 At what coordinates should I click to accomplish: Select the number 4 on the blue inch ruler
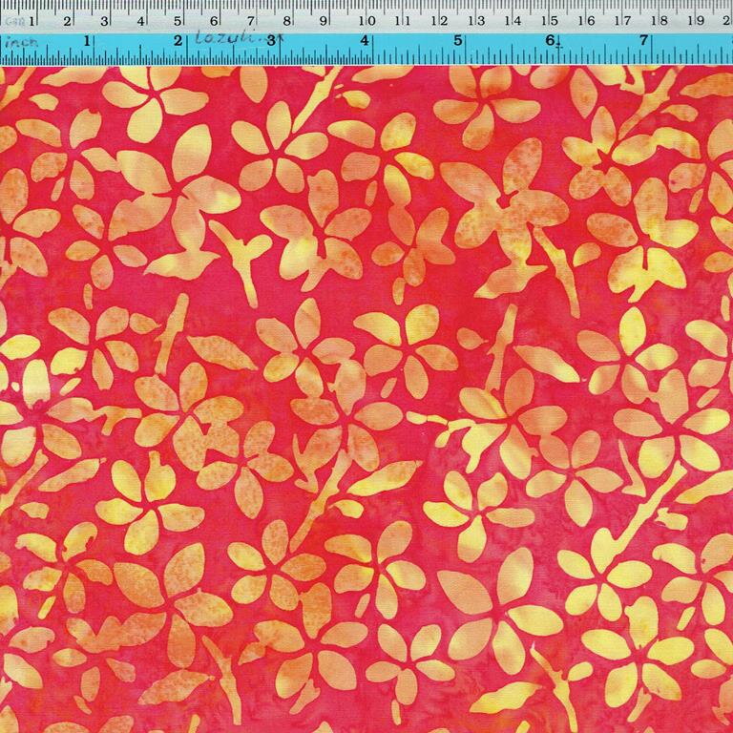[x=365, y=41]
